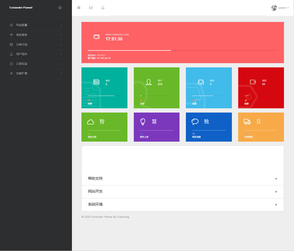294x251 pixels.
Task: Click the 用户相关 user icon in sidebar
Action: point(11,54)
